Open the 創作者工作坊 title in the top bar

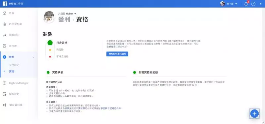(x=16, y=4)
